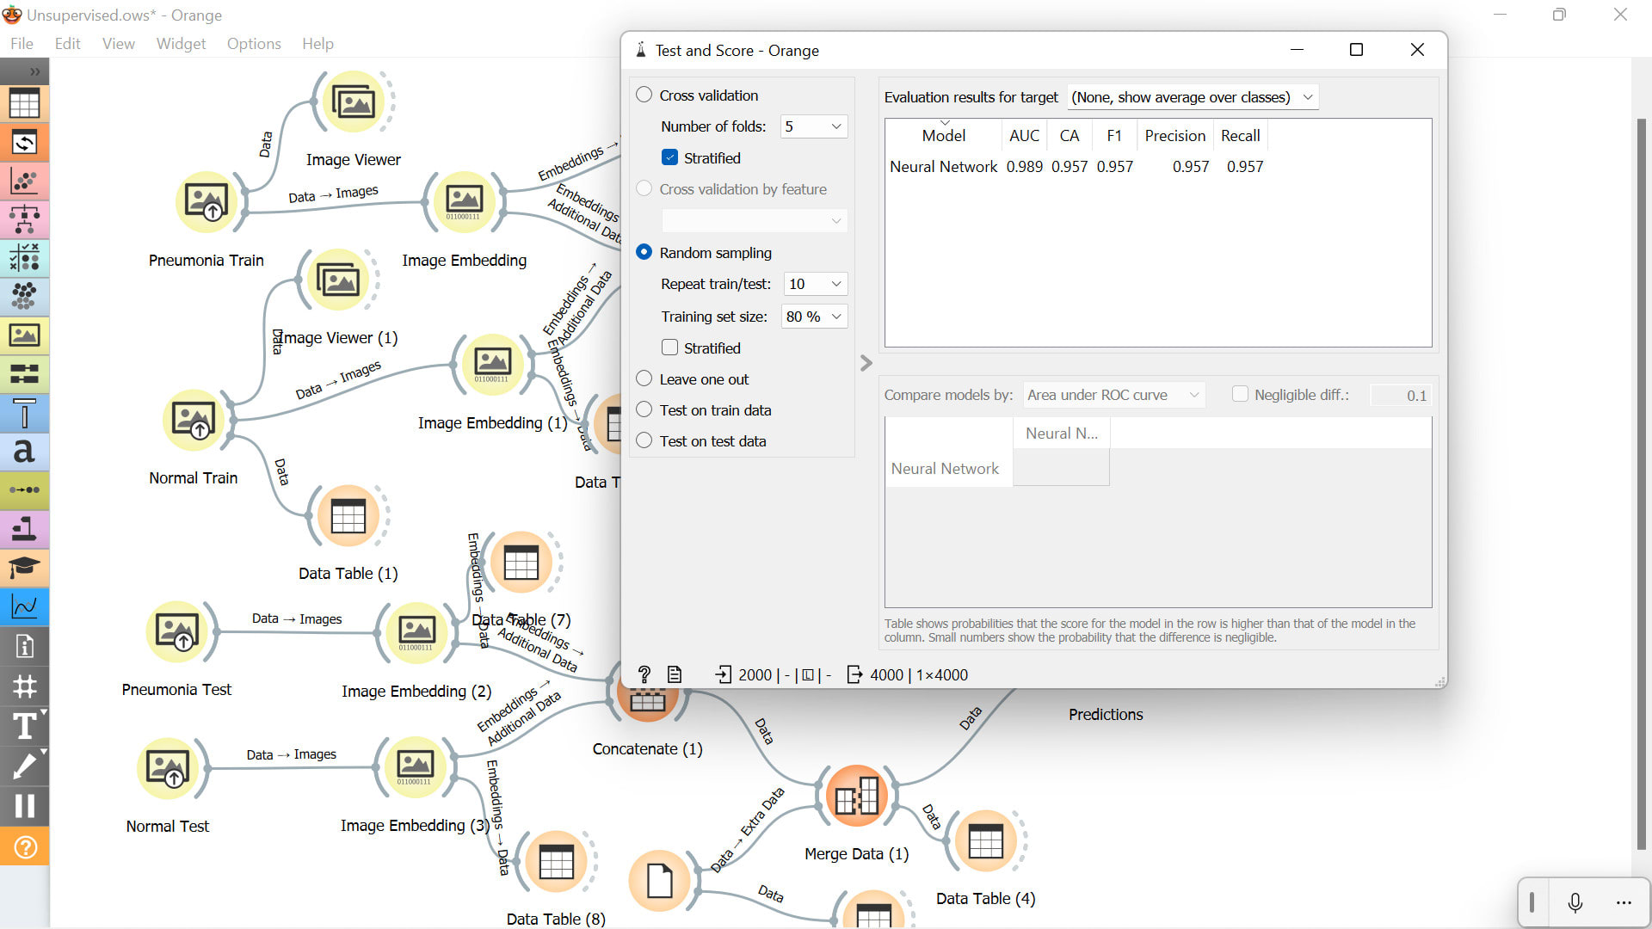
Task: Expand the Training set size dropdown
Action: [x=813, y=317]
